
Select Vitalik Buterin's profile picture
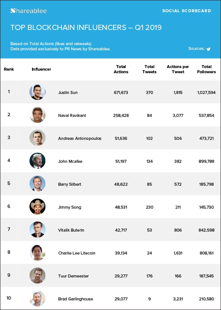point(38,230)
